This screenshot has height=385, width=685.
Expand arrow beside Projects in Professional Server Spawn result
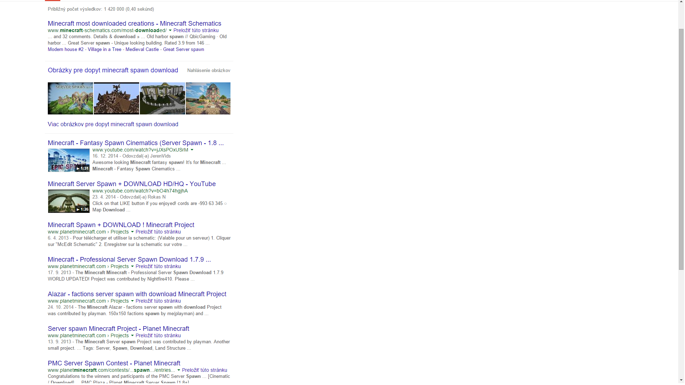tap(132, 267)
